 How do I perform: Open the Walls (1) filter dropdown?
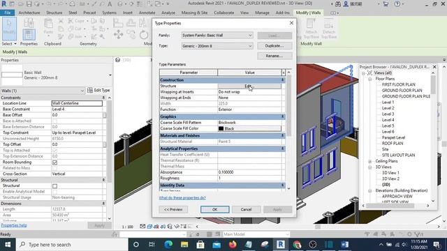pos(43,91)
